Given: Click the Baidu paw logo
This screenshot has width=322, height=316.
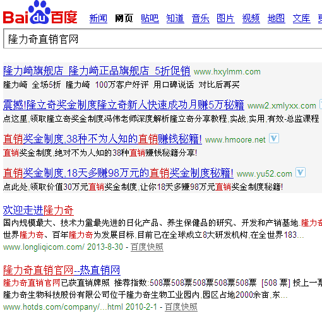Looking at the screenshot, I should point(40,12).
